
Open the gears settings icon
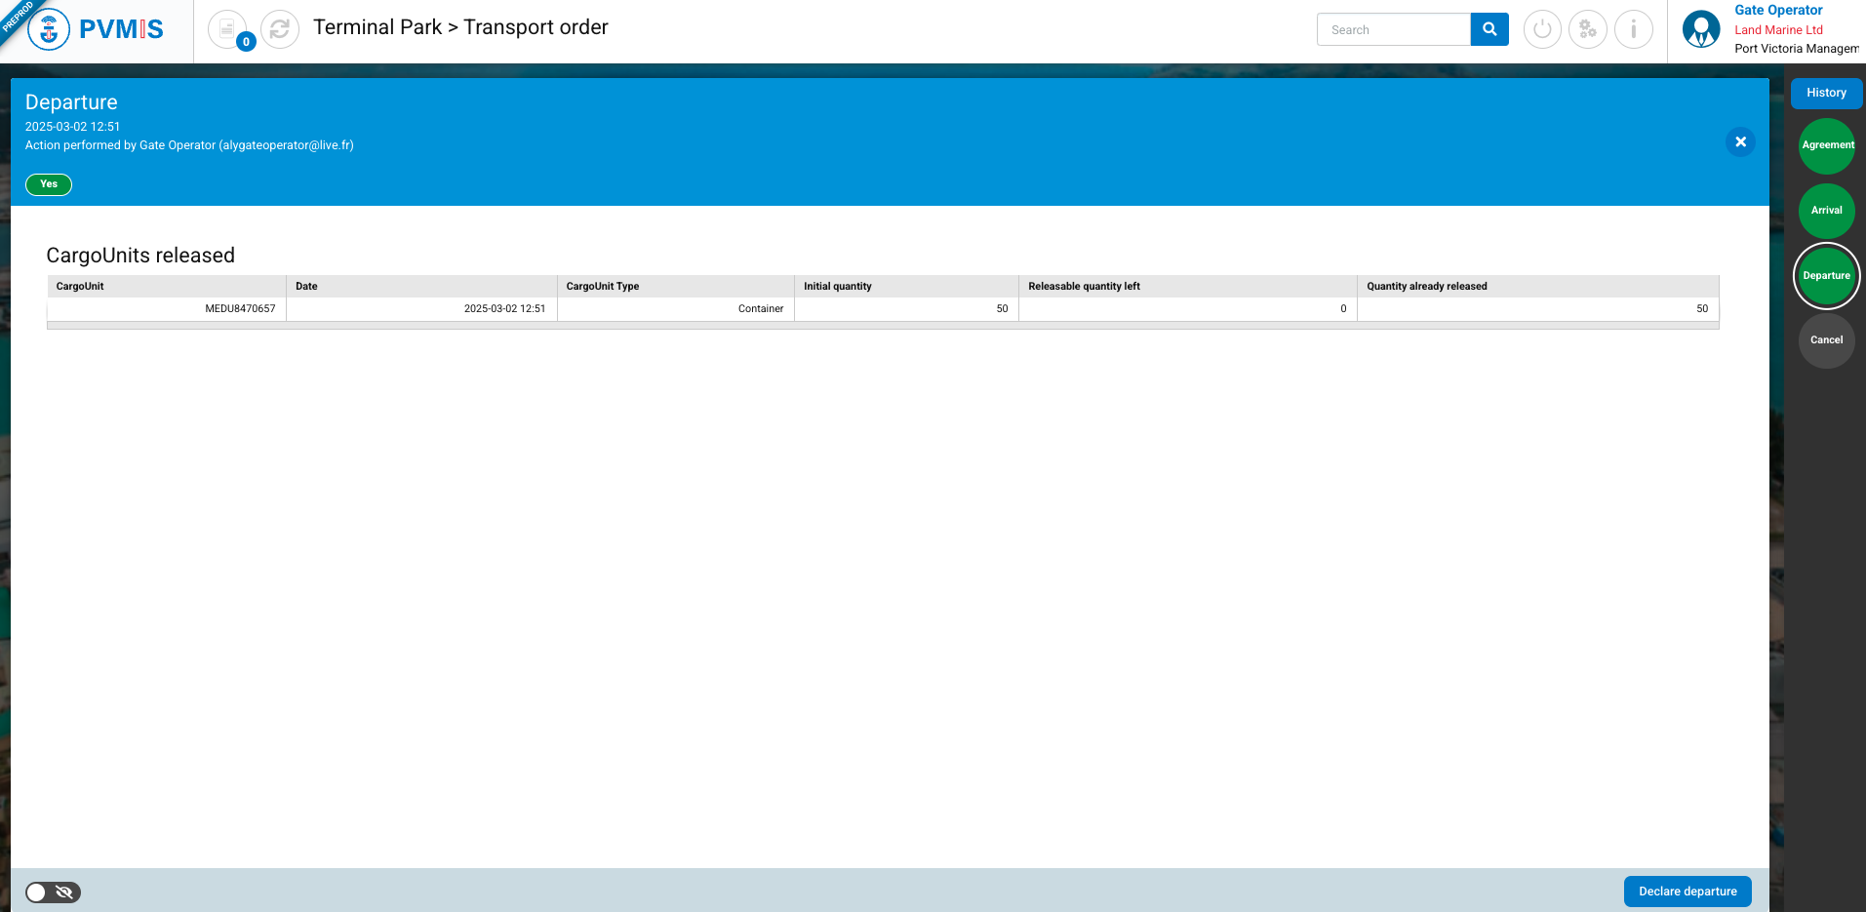pos(1587,29)
